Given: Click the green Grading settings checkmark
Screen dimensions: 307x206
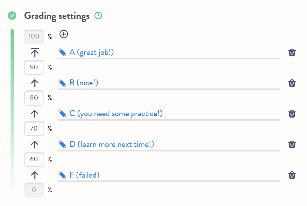Looking at the screenshot, I should (12, 16).
